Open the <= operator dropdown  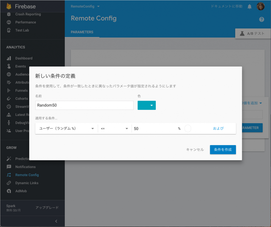click(x=115, y=129)
